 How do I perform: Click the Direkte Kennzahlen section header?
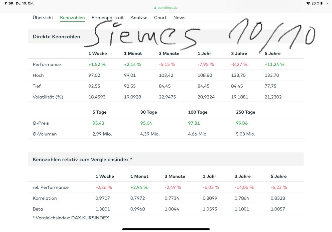point(56,37)
